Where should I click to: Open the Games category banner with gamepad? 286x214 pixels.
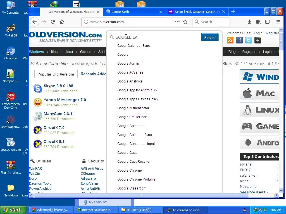pos(259,126)
